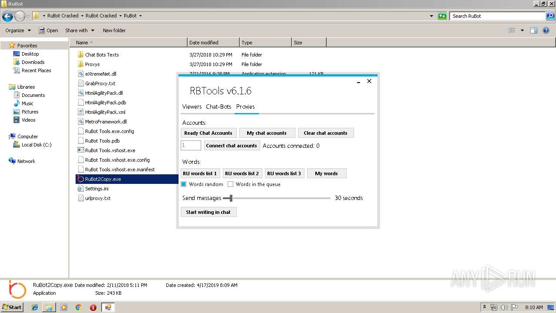Open the Music library
556x313 pixels.
coord(27,103)
